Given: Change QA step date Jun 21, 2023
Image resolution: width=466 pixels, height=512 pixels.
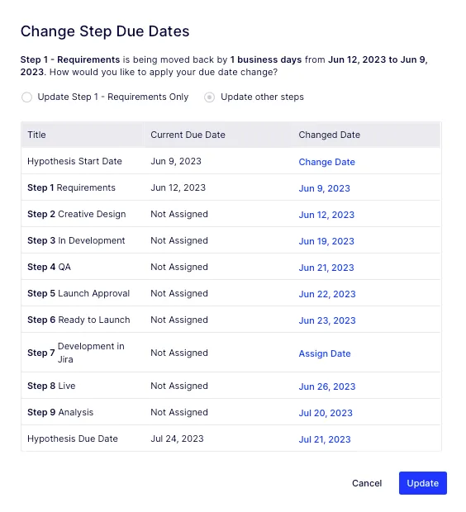Looking at the screenshot, I should click(326, 268).
